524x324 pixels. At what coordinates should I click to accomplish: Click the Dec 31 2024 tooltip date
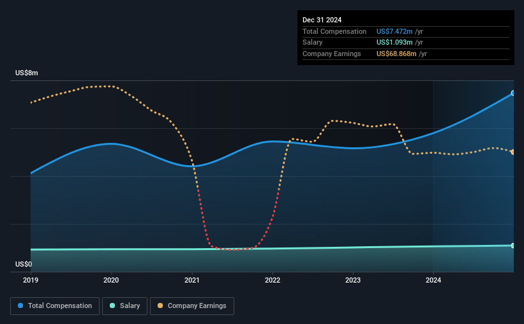[322, 20]
